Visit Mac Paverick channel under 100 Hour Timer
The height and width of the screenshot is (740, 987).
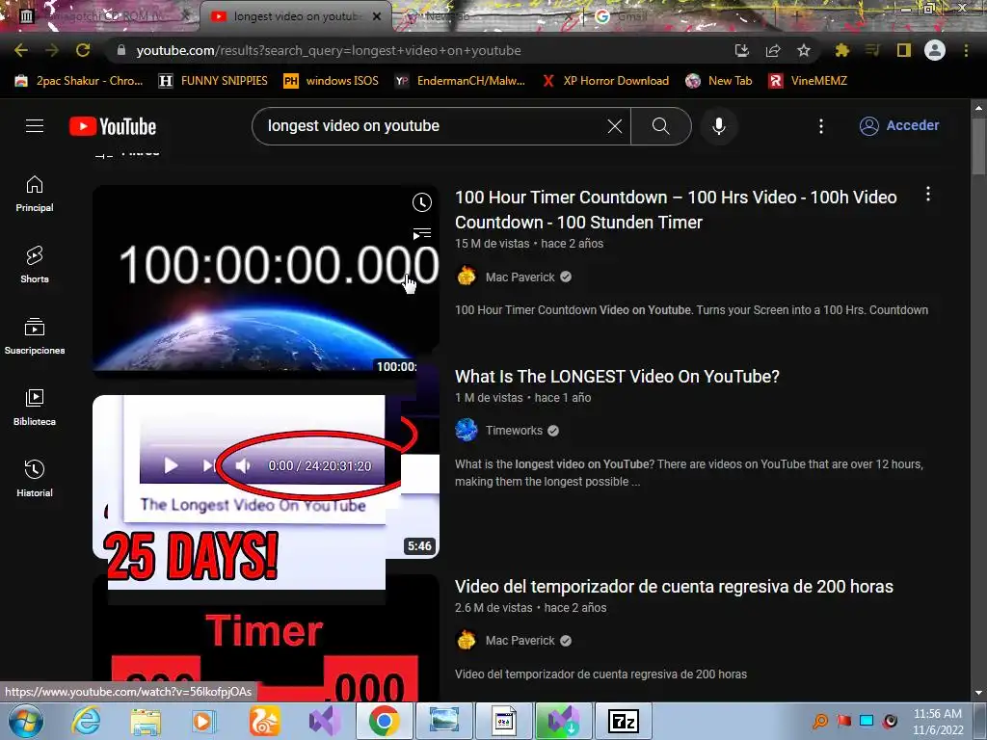pyautogui.click(x=520, y=277)
